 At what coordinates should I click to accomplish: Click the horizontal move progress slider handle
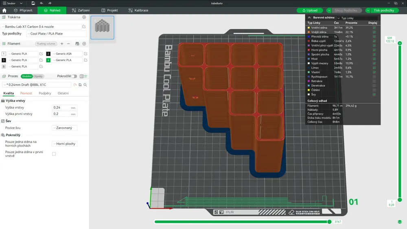329,222
